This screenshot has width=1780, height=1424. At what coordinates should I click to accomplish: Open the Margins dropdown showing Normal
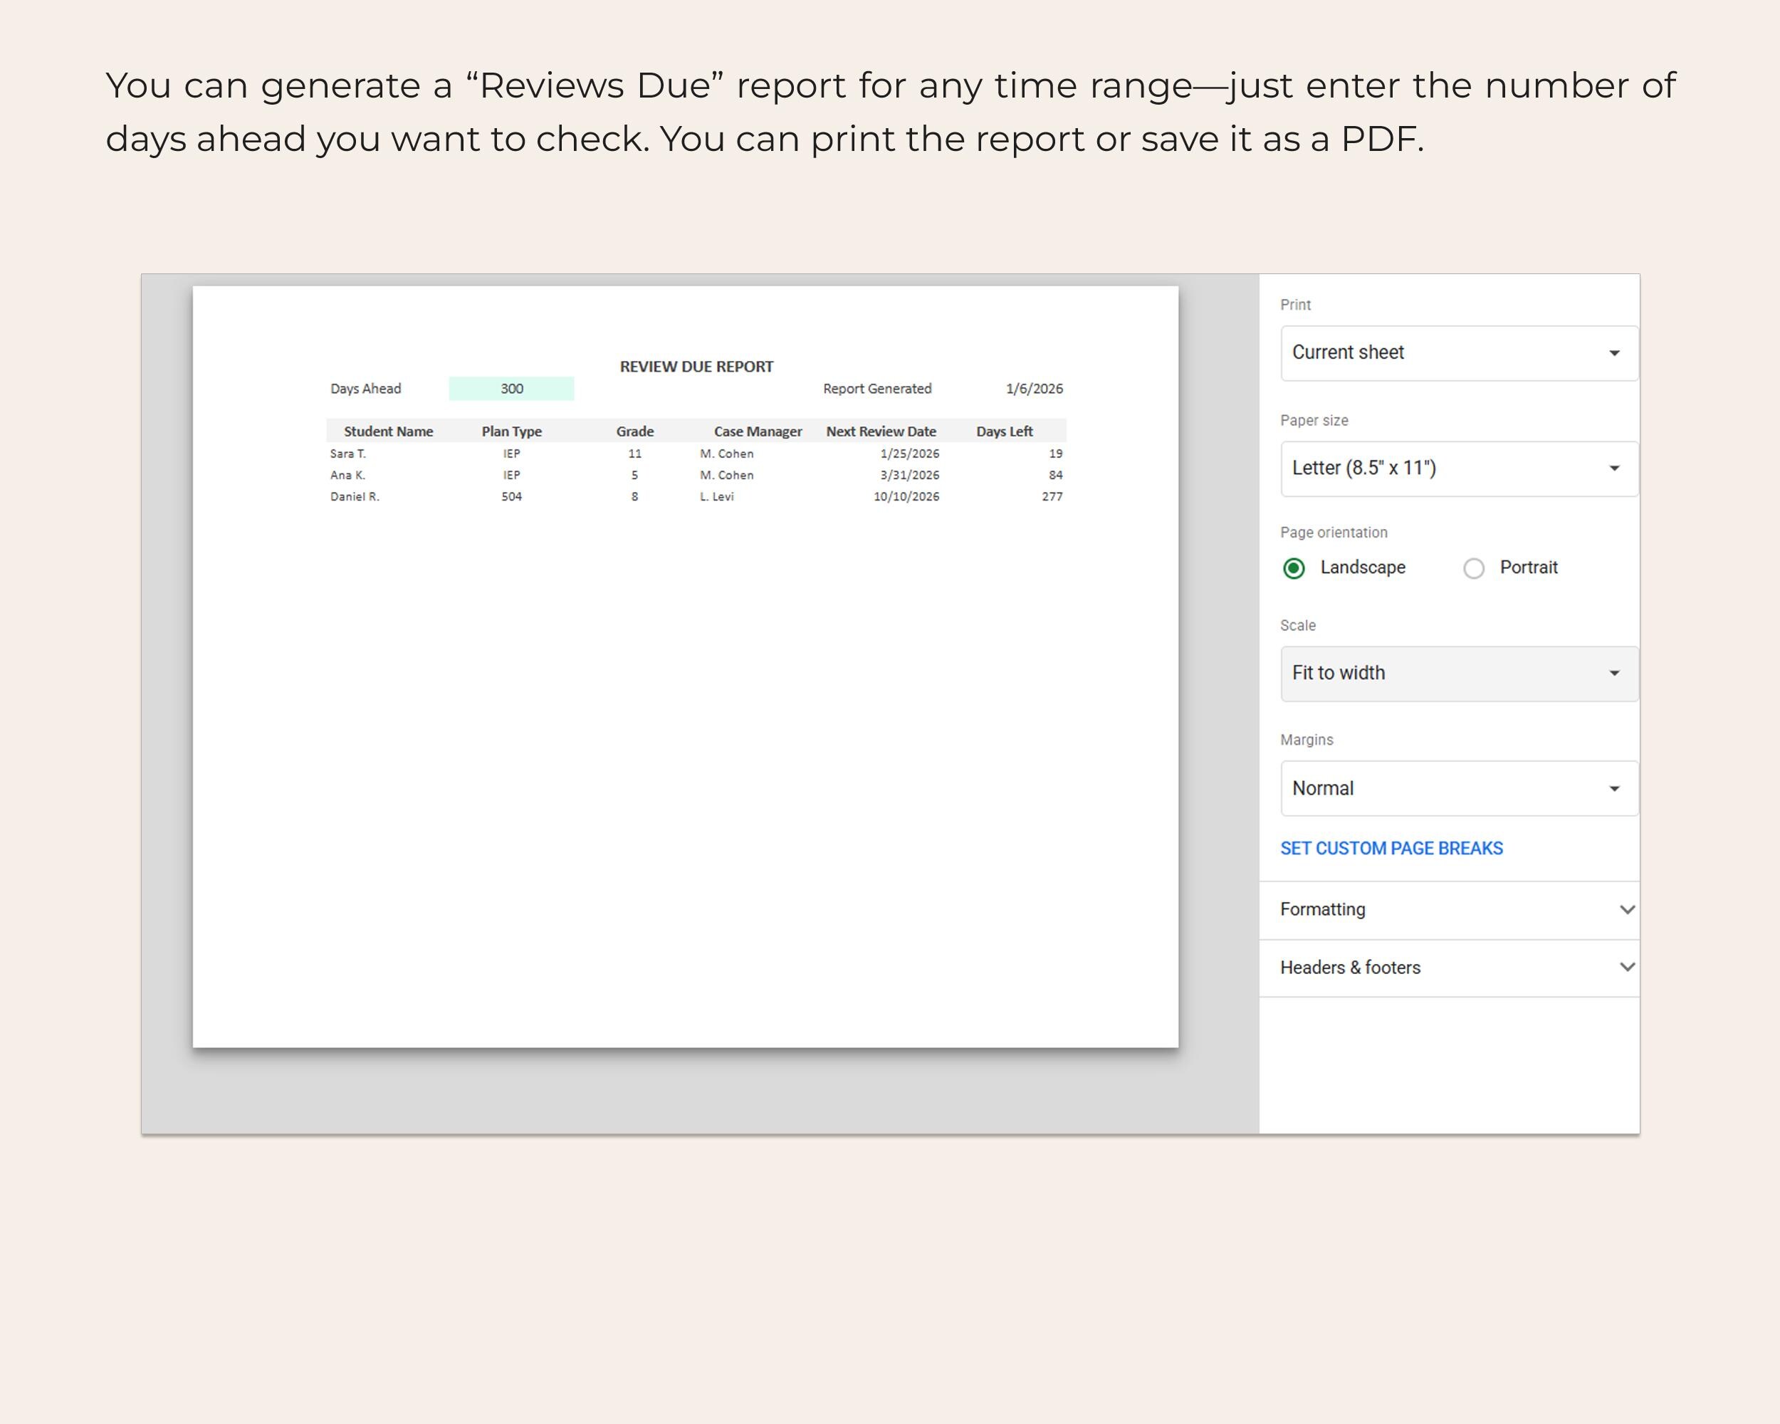pyautogui.click(x=1459, y=788)
